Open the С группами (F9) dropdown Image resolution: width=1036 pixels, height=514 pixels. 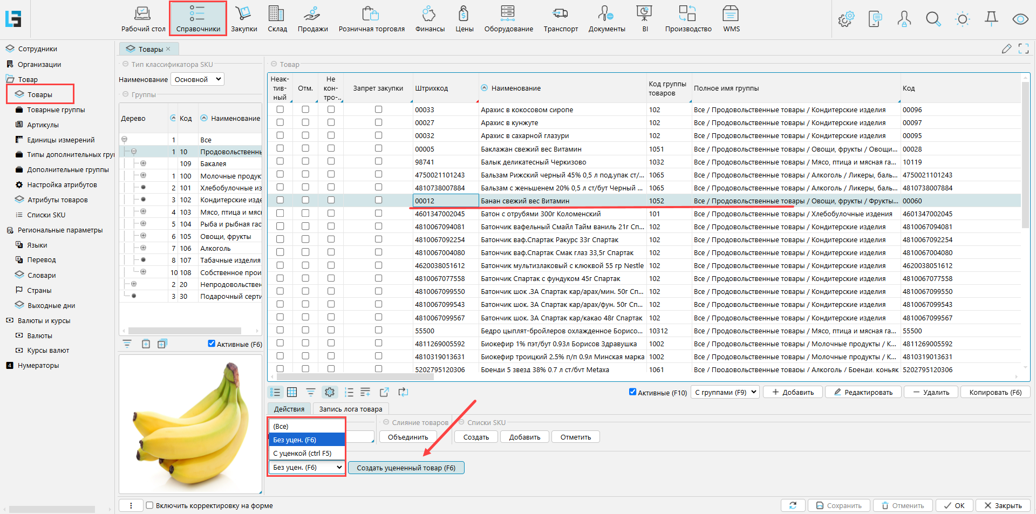tap(726, 392)
